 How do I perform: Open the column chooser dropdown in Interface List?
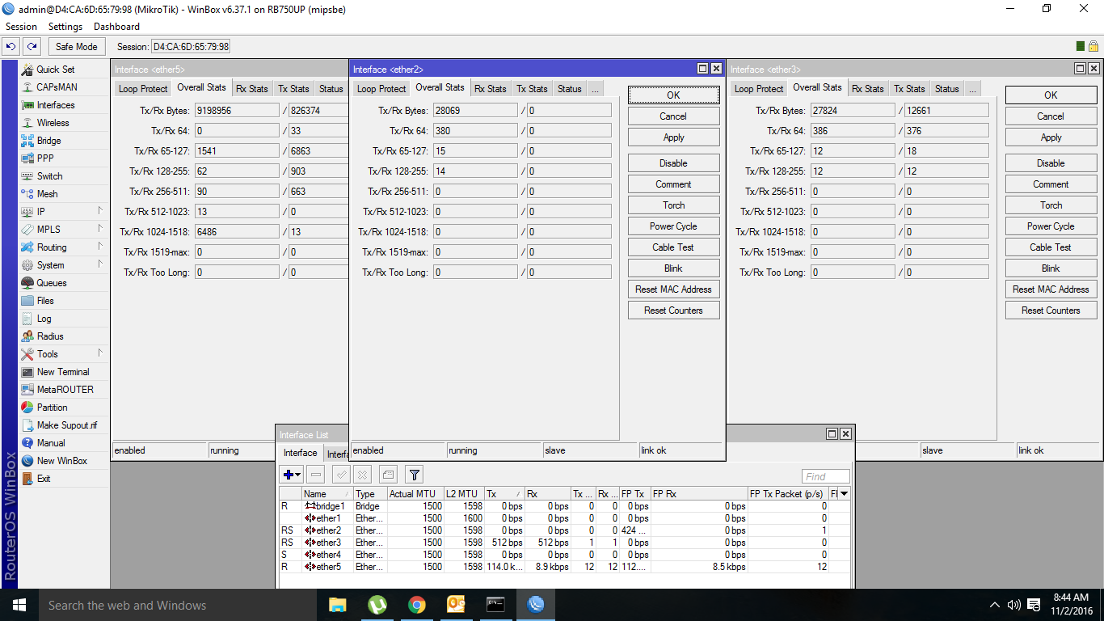click(845, 493)
